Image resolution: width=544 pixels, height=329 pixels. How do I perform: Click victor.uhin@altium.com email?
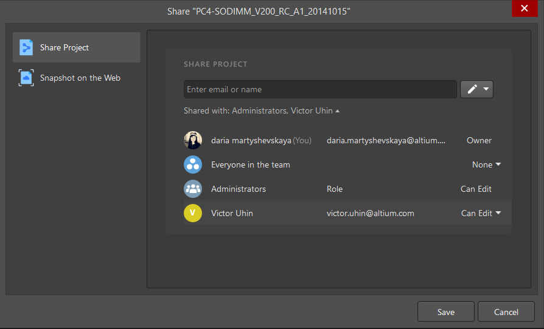coord(370,213)
